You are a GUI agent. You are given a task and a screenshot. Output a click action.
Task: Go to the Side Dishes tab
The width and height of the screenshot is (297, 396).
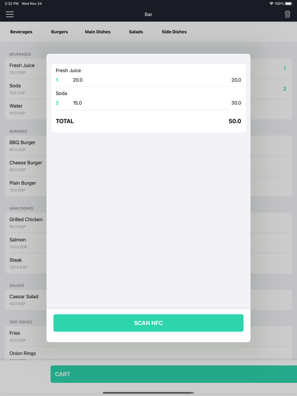pyautogui.click(x=174, y=32)
